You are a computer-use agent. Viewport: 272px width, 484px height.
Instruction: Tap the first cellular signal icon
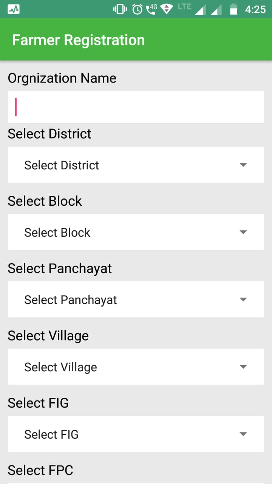pos(200,10)
